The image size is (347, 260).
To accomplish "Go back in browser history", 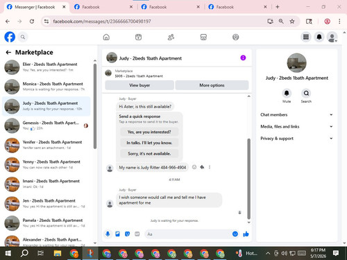I will (x=8, y=21).
